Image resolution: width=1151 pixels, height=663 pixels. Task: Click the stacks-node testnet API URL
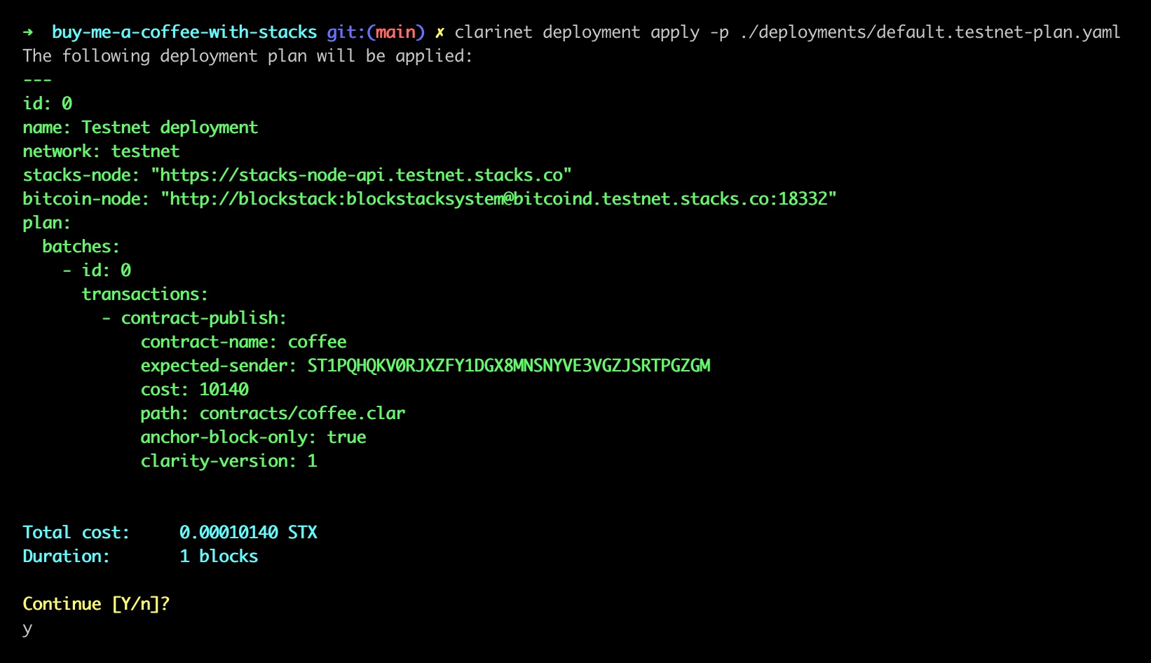361,175
